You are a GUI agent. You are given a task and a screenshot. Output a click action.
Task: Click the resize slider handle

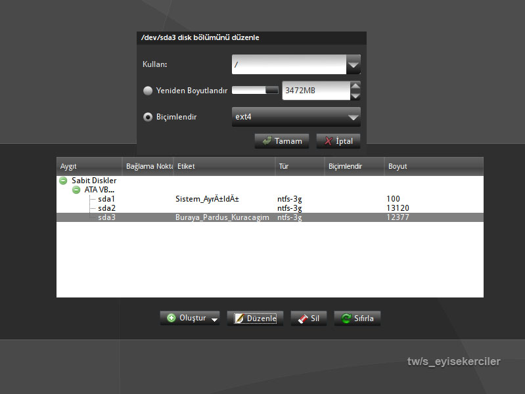[x=272, y=90]
